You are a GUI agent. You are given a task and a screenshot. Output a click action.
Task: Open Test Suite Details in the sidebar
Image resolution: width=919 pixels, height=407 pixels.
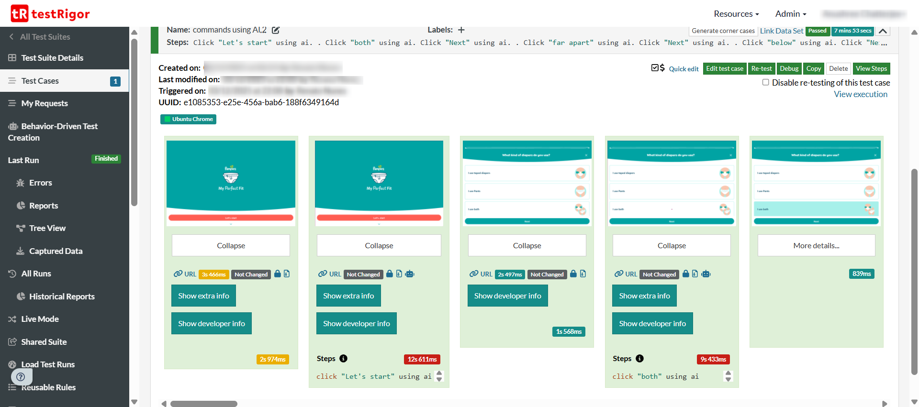coord(52,58)
